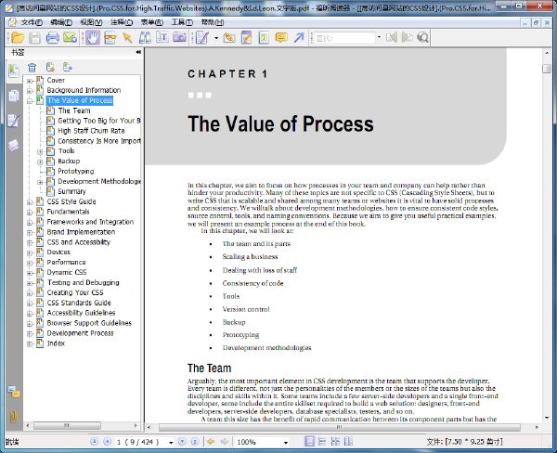
Task: Open the 注释 menu
Action: coord(121,22)
